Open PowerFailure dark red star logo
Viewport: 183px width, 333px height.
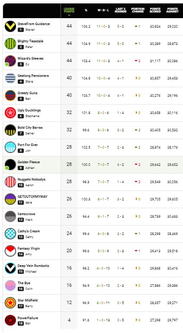pos(10,320)
